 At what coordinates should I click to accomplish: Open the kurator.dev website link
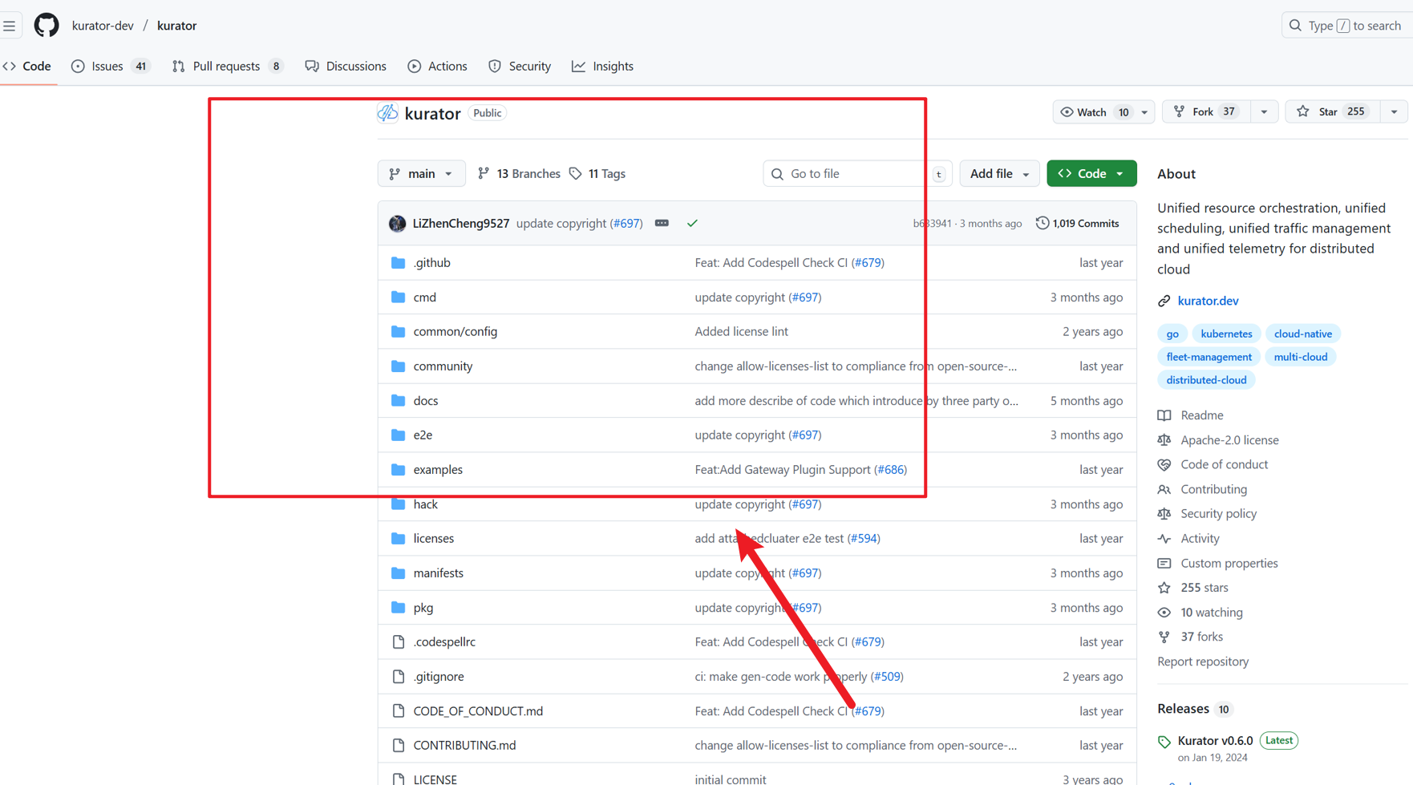point(1208,301)
